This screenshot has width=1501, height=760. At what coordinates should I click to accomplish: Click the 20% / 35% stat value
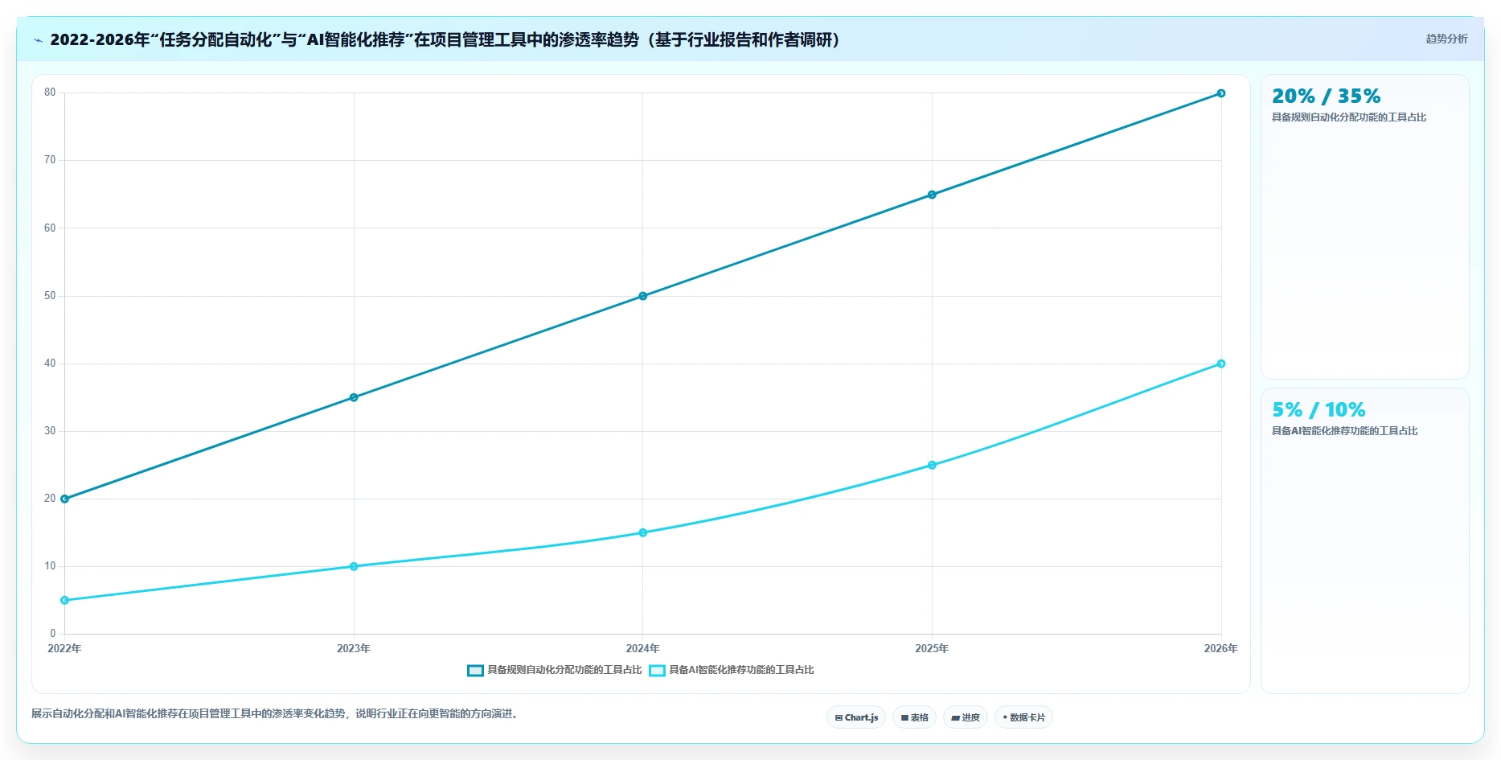(x=1326, y=97)
